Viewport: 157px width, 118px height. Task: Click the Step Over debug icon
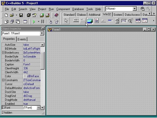pos(57,22)
